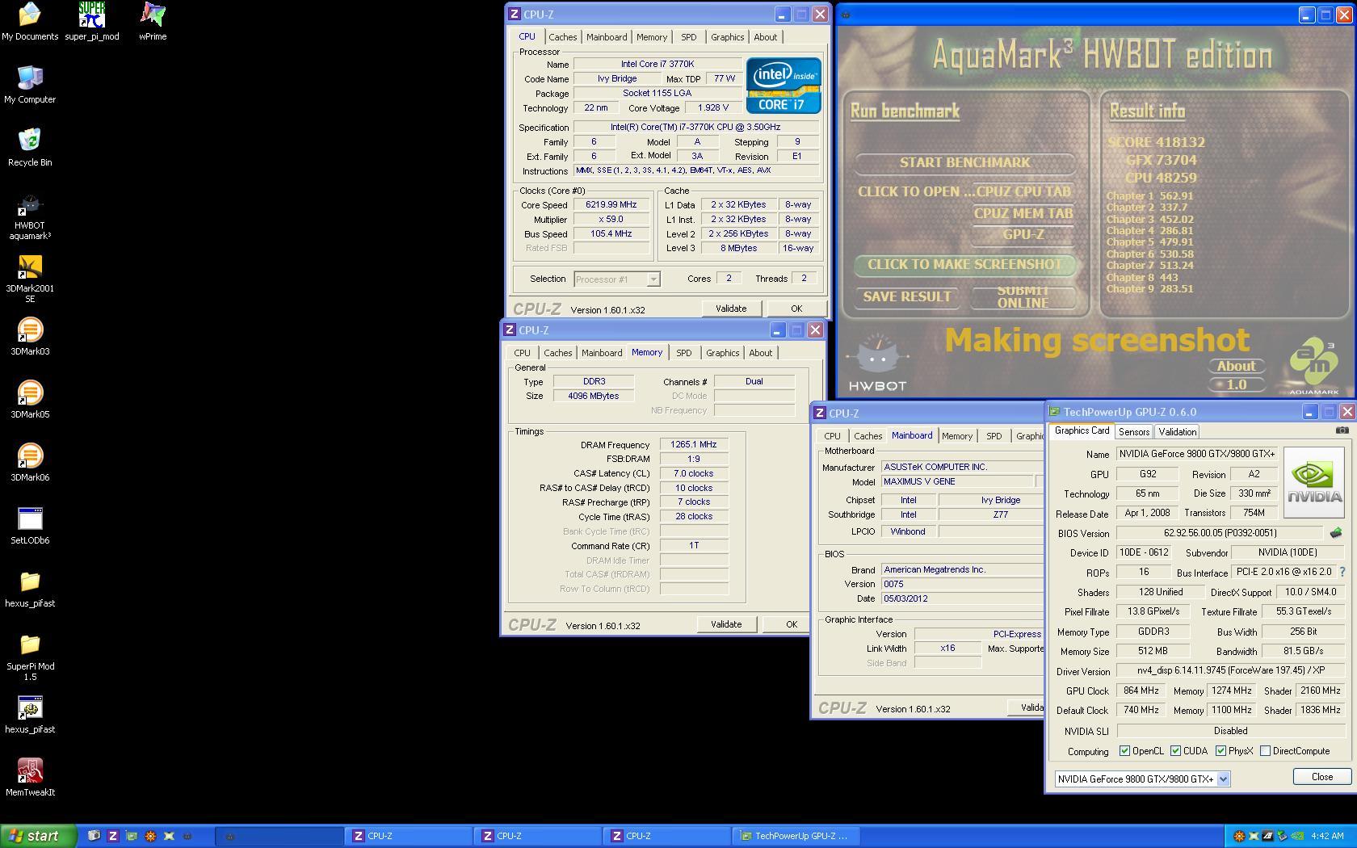Click Close button in GPU-Z
The height and width of the screenshot is (848, 1357).
[1321, 777]
